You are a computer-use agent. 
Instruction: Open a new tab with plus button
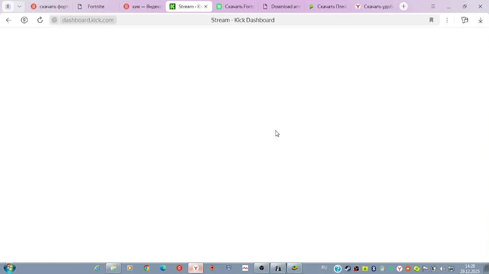404,6
